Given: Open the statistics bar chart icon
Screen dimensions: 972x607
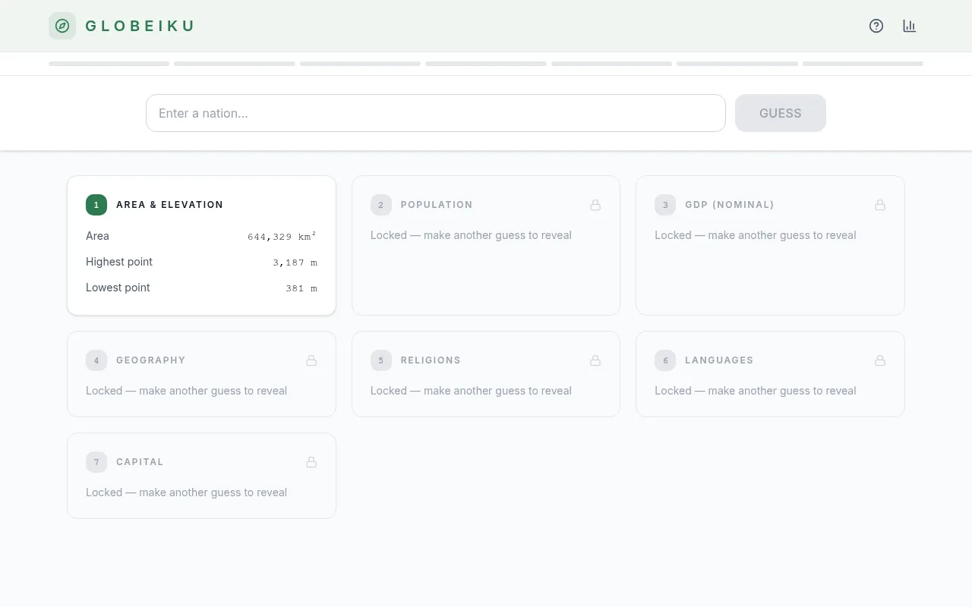Looking at the screenshot, I should pos(910,26).
